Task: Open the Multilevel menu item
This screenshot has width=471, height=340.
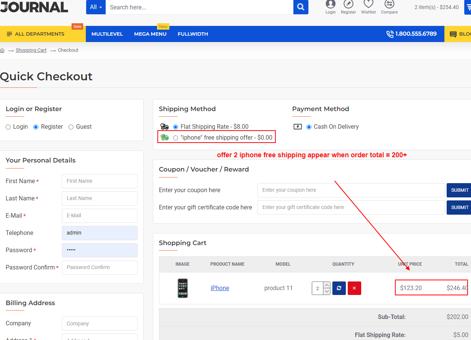Action: pos(107,34)
